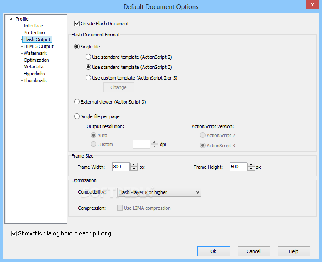Go to HTML5 Output settings
Image resolution: width=322 pixels, height=262 pixels.
click(39, 46)
